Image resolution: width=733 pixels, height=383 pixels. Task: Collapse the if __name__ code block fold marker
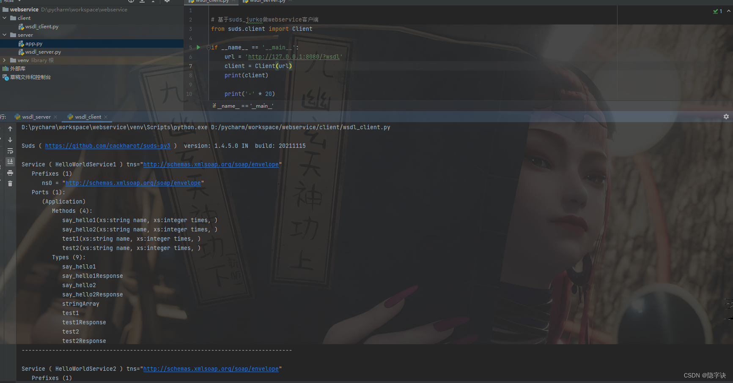[x=209, y=47]
